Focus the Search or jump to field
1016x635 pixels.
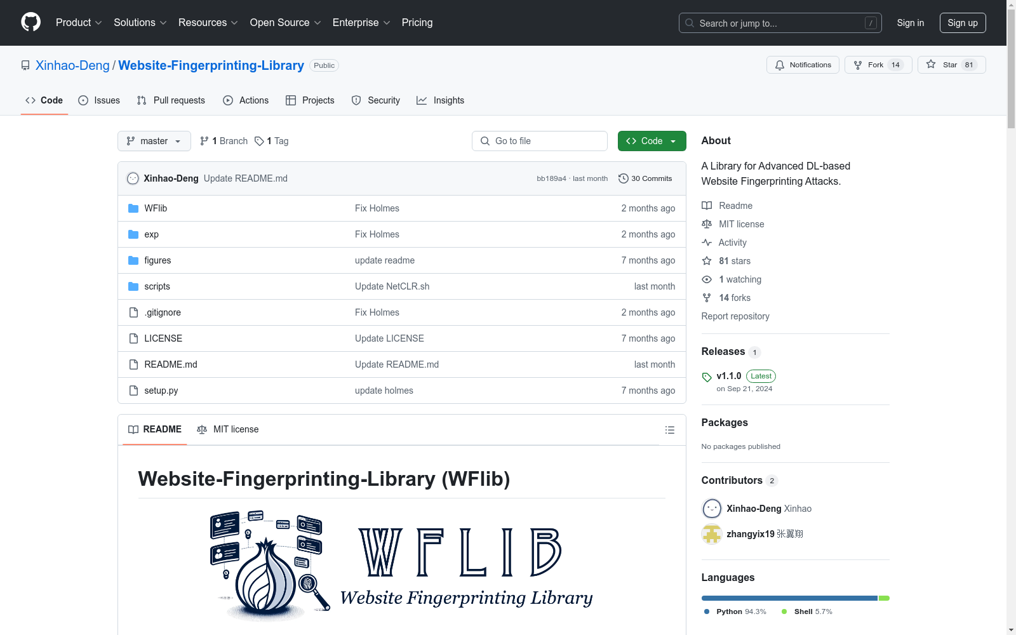coord(780,23)
